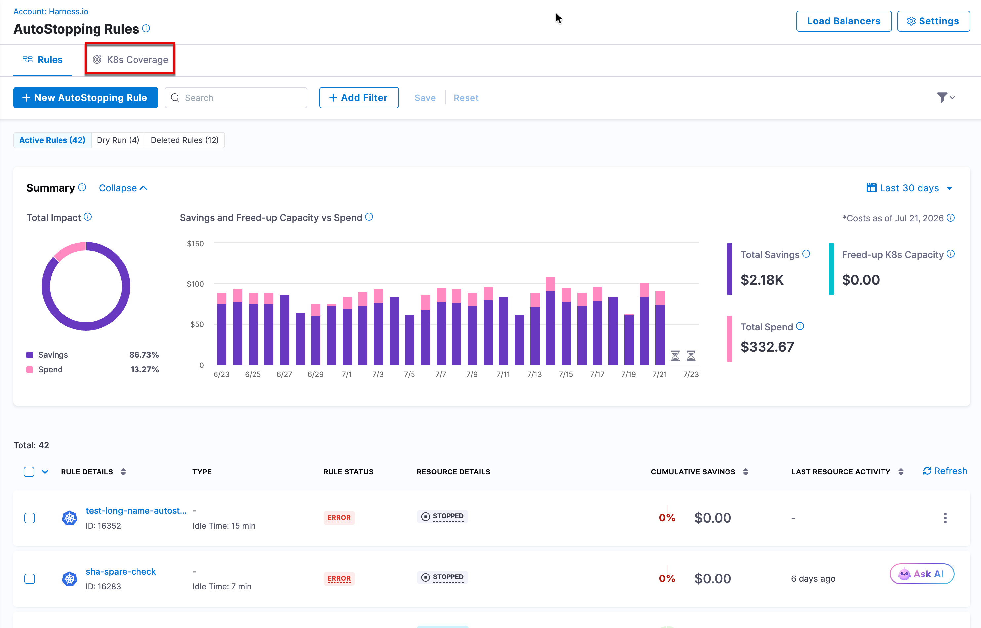This screenshot has height=628, width=981.
Task: Open the Last 30 days date dropdown
Action: (x=909, y=188)
